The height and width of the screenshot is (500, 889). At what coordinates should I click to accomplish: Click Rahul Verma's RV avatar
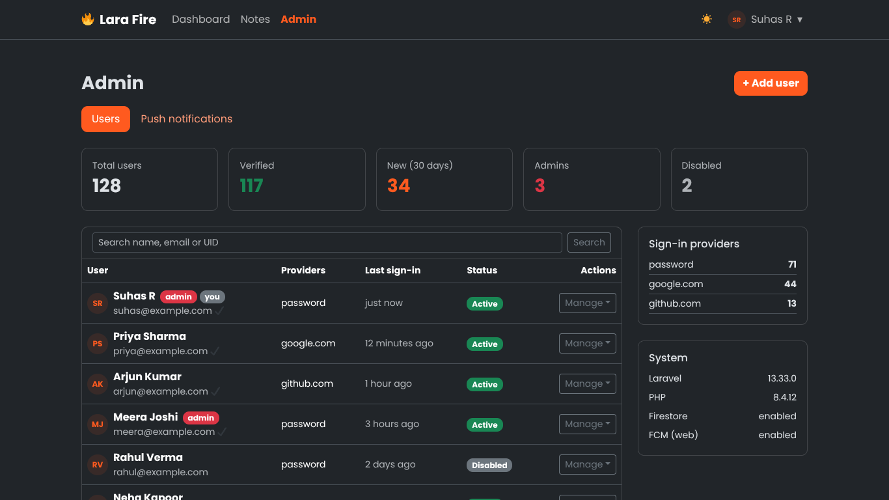coord(98,465)
